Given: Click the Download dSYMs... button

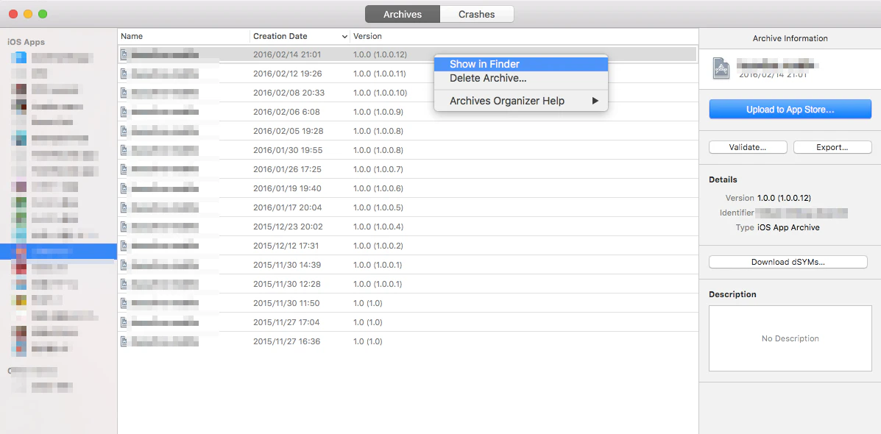Looking at the screenshot, I should click(788, 262).
